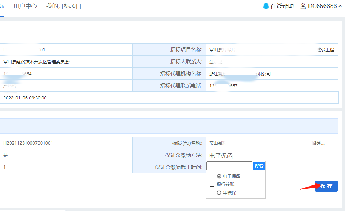The image size is (345, 211).
Task: Select the 年联保 radio option
Action: [x=219, y=193]
